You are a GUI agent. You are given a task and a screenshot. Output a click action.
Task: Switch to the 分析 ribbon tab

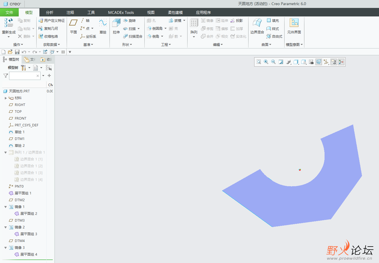pyautogui.click(x=50, y=12)
